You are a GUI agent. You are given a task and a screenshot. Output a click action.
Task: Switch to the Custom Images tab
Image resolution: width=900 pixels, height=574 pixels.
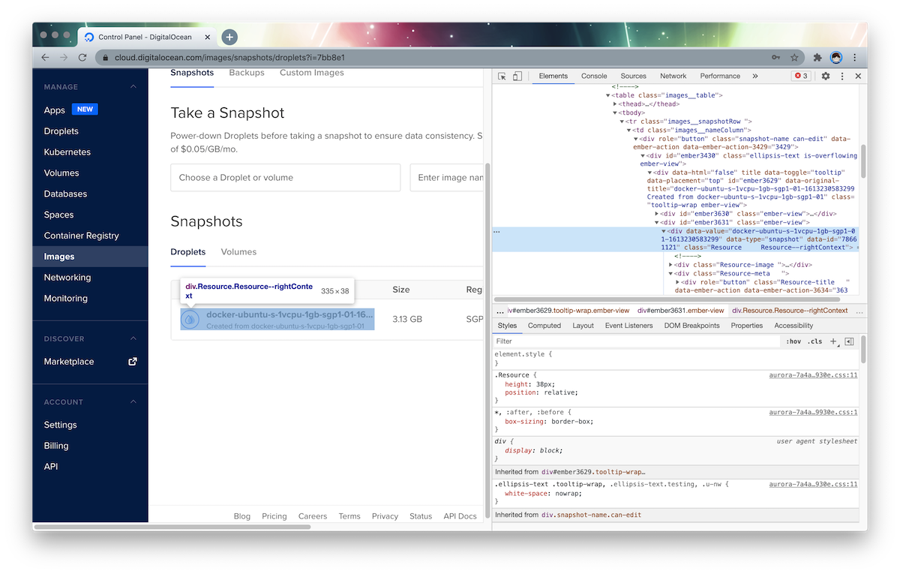[312, 73]
